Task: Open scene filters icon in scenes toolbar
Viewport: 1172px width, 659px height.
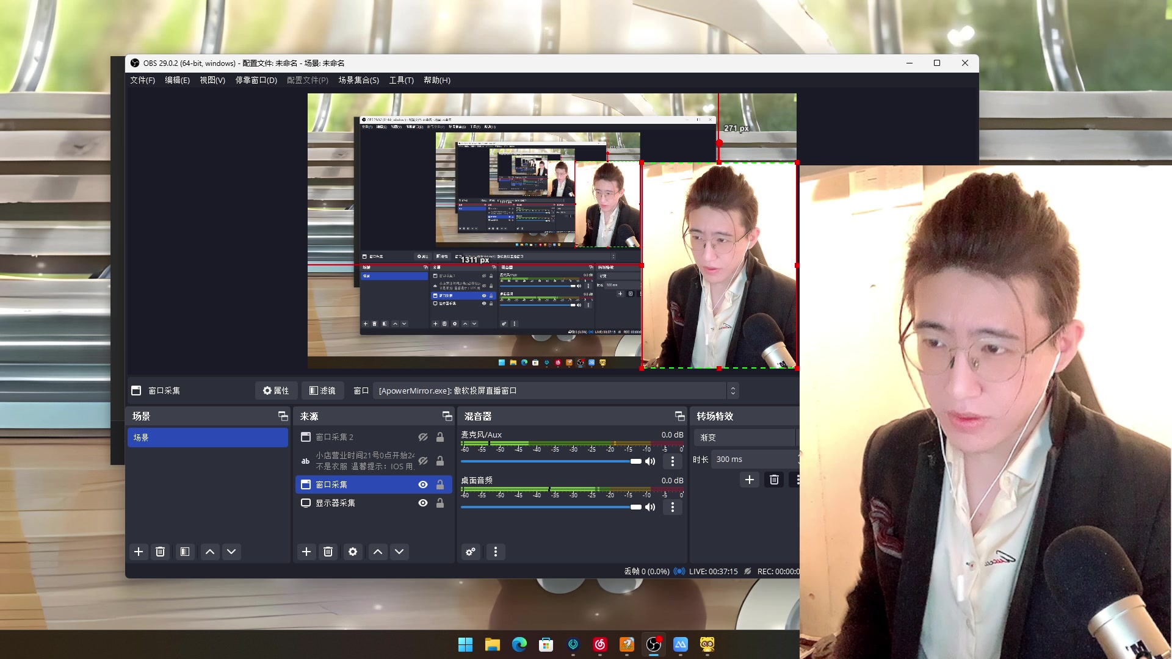Action: [x=185, y=552]
